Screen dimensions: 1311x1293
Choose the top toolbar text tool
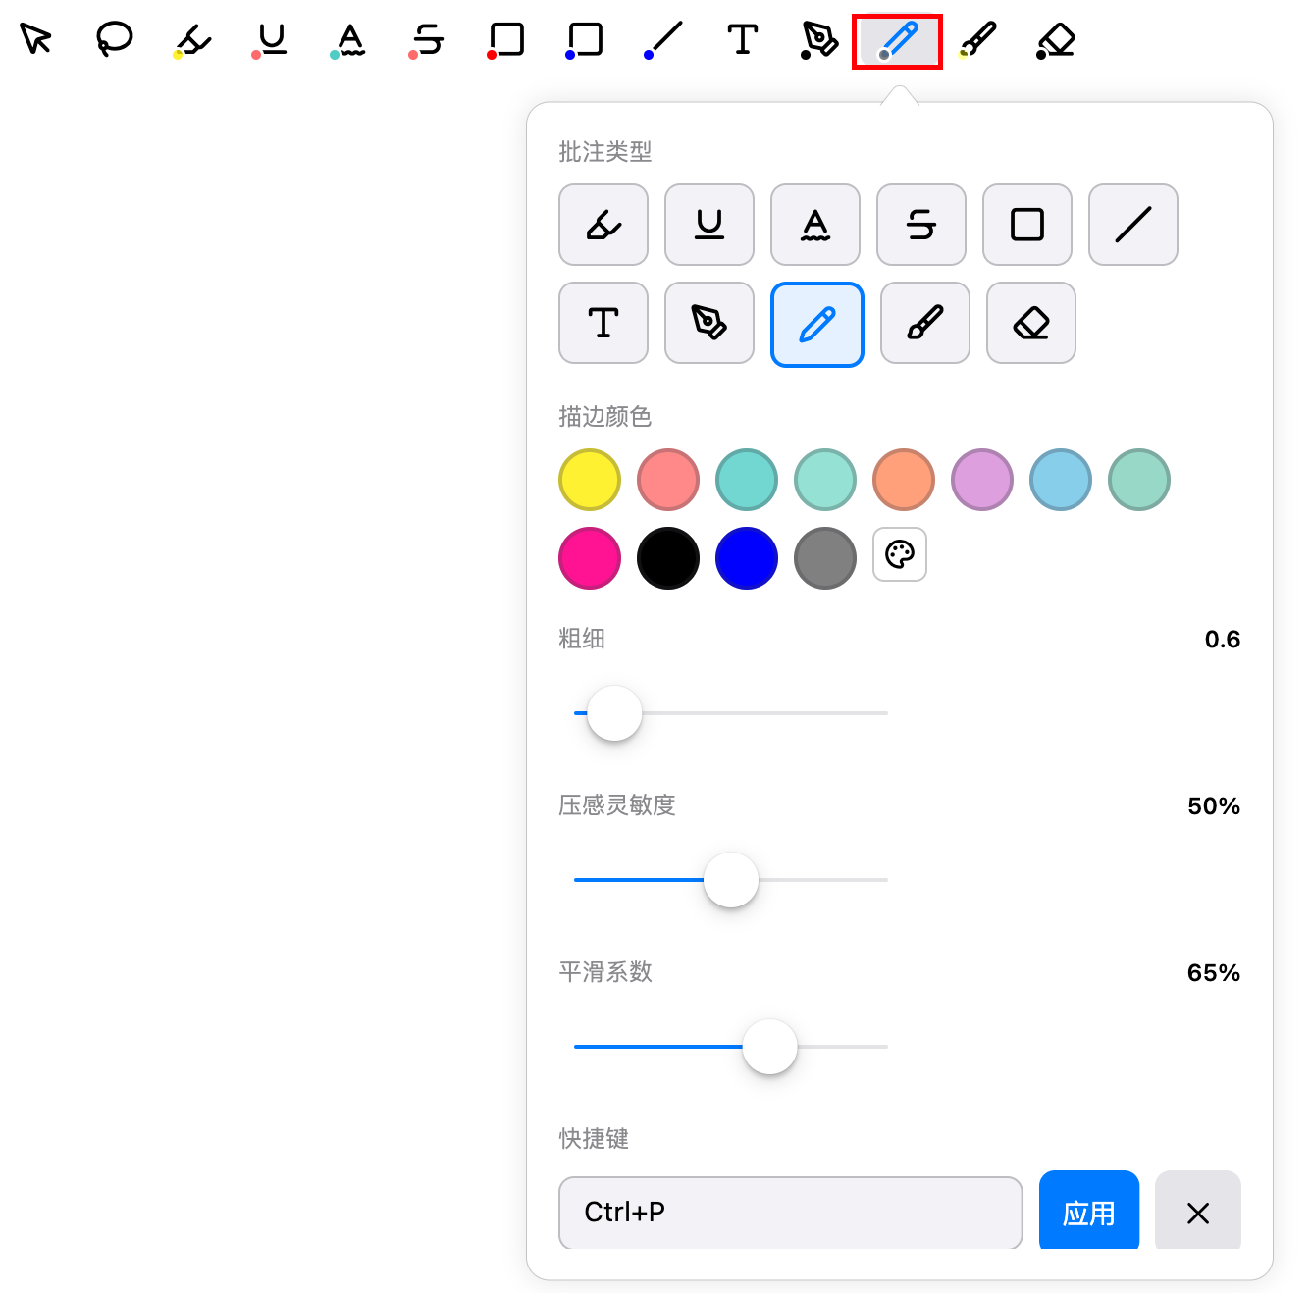click(x=742, y=39)
